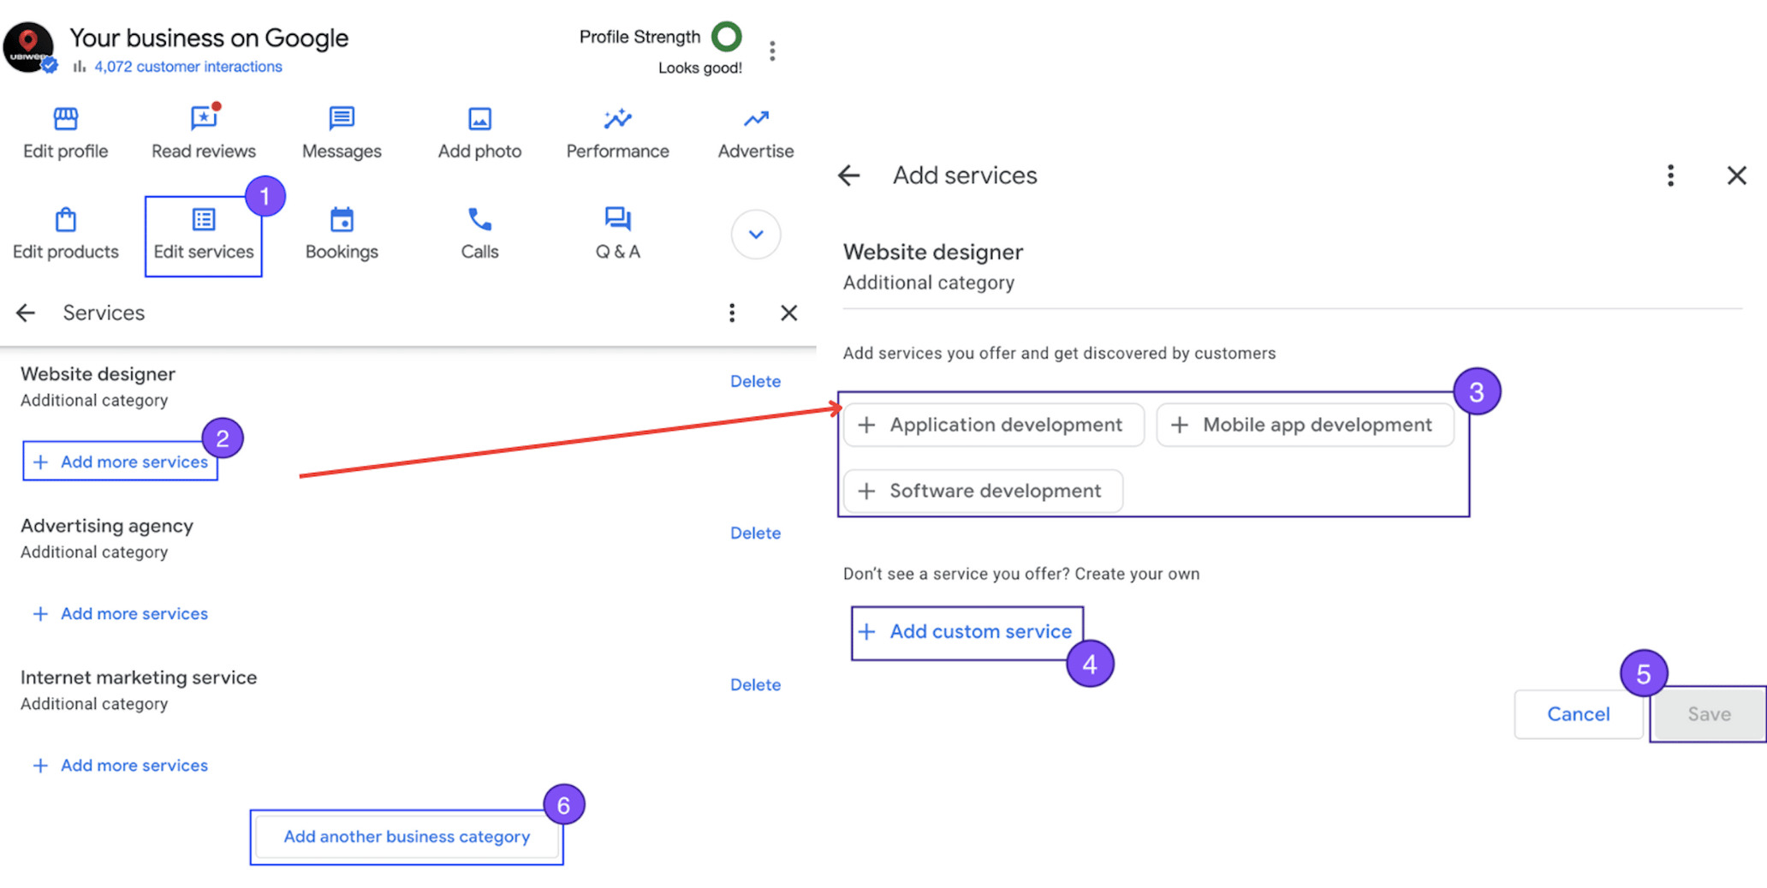The height and width of the screenshot is (888, 1767).
Task: Add a photo to the profile
Action: [x=479, y=133]
